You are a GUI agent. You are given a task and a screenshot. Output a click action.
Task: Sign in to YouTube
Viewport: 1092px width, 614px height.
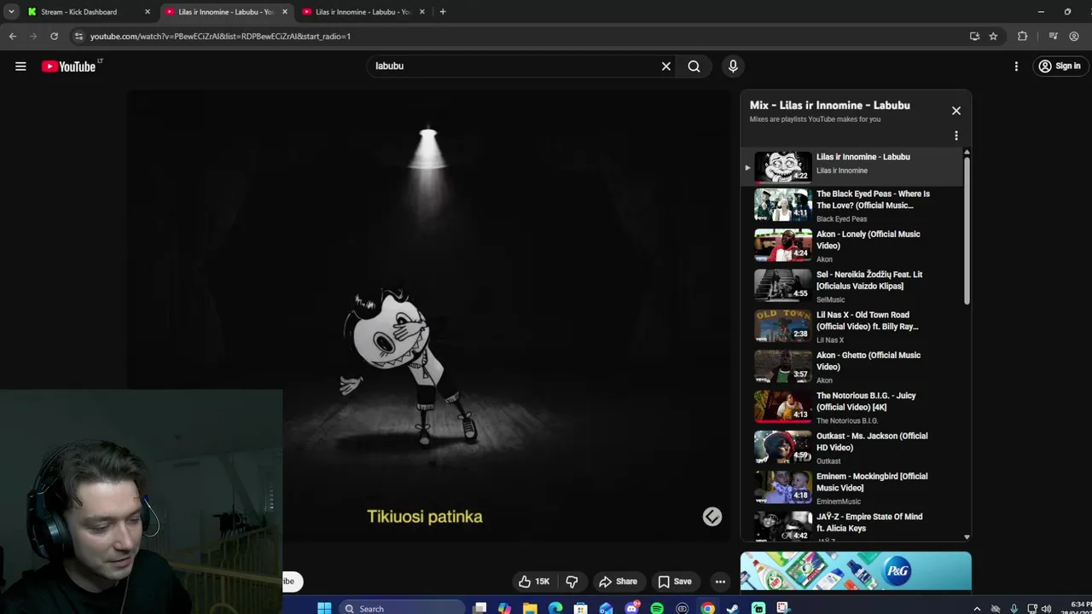click(1059, 66)
